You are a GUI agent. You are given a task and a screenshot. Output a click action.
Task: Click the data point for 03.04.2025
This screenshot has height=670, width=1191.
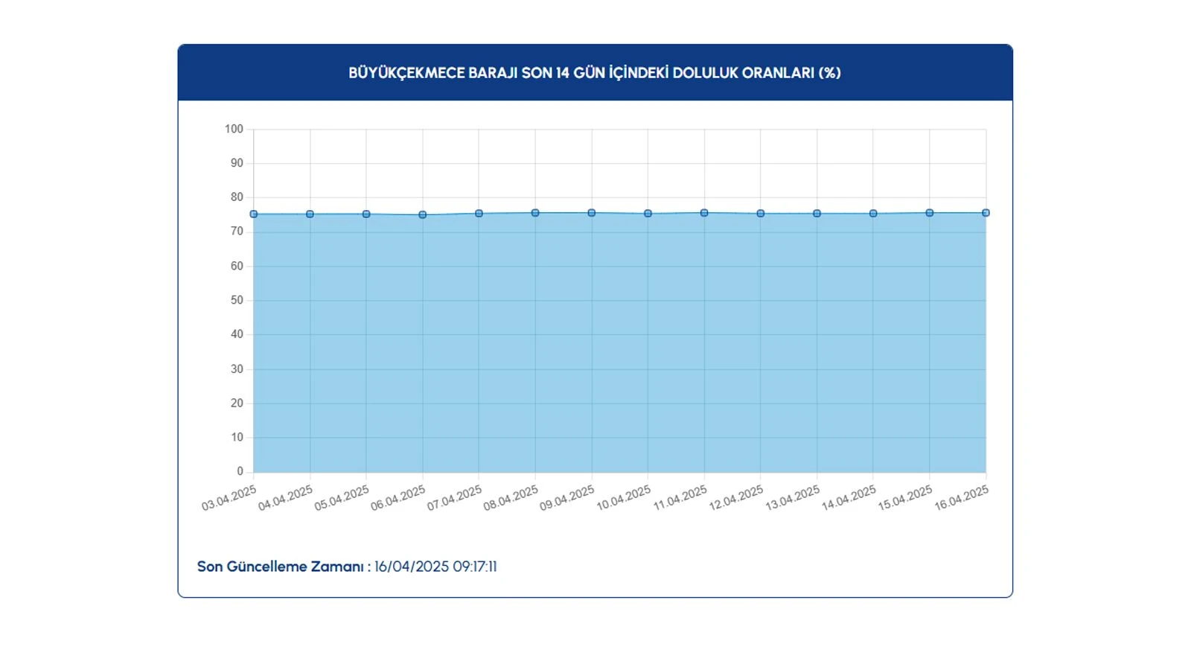(x=254, y=214)
